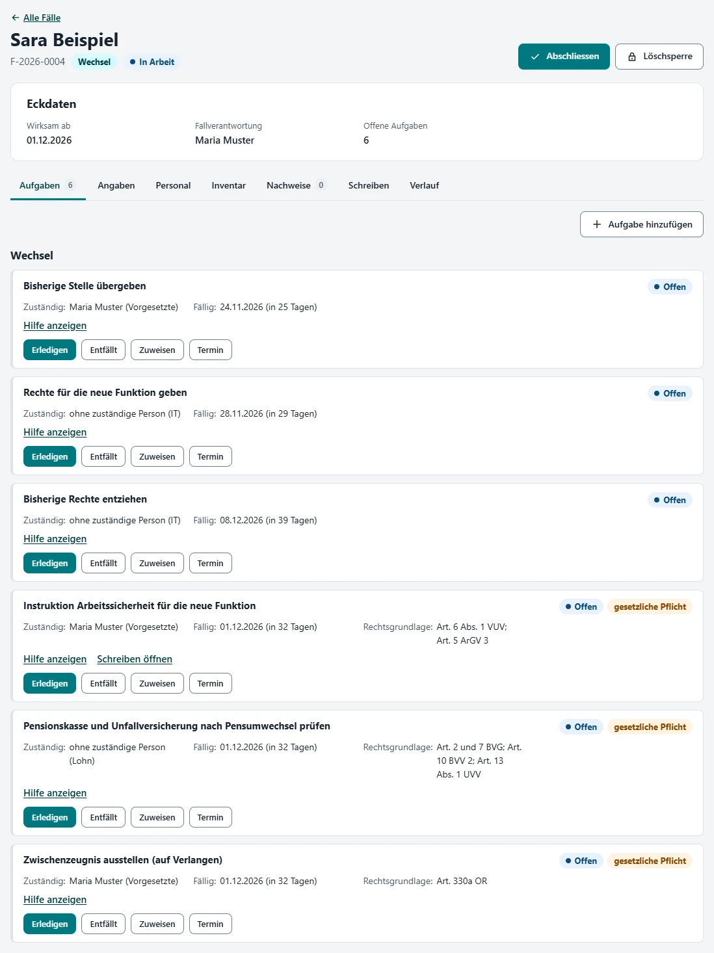Open the Schreiben tab
This screenshot has height=953, width=714.
point(369,185)
